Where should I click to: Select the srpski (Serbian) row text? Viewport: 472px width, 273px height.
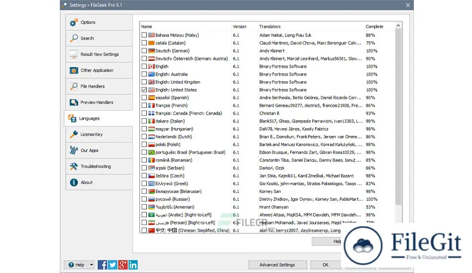pos(170,168)
